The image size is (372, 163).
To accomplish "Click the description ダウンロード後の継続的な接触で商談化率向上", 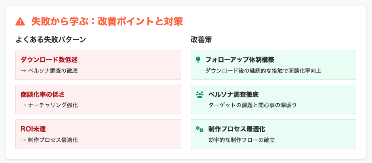I will tap(263, 71).
